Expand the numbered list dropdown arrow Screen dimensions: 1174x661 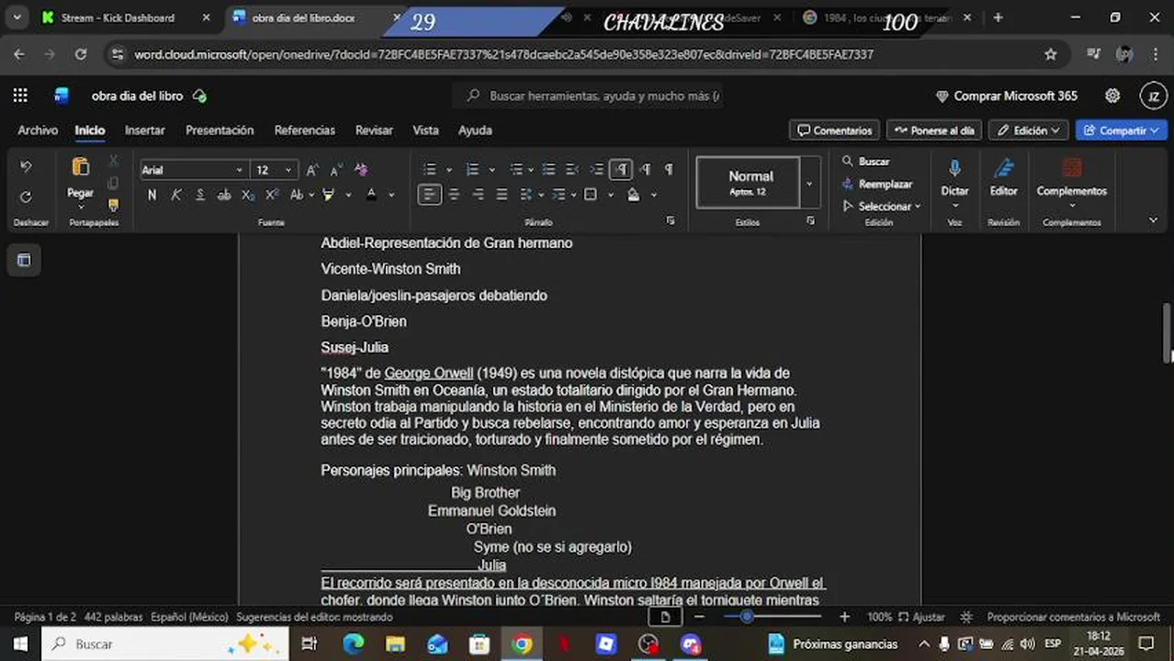coord(491,170)
